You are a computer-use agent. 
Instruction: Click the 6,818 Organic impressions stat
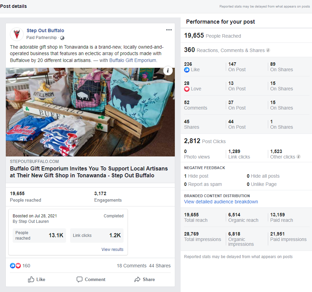point(241,239)
